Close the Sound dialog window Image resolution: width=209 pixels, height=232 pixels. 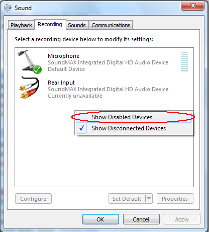coord(192,6)
